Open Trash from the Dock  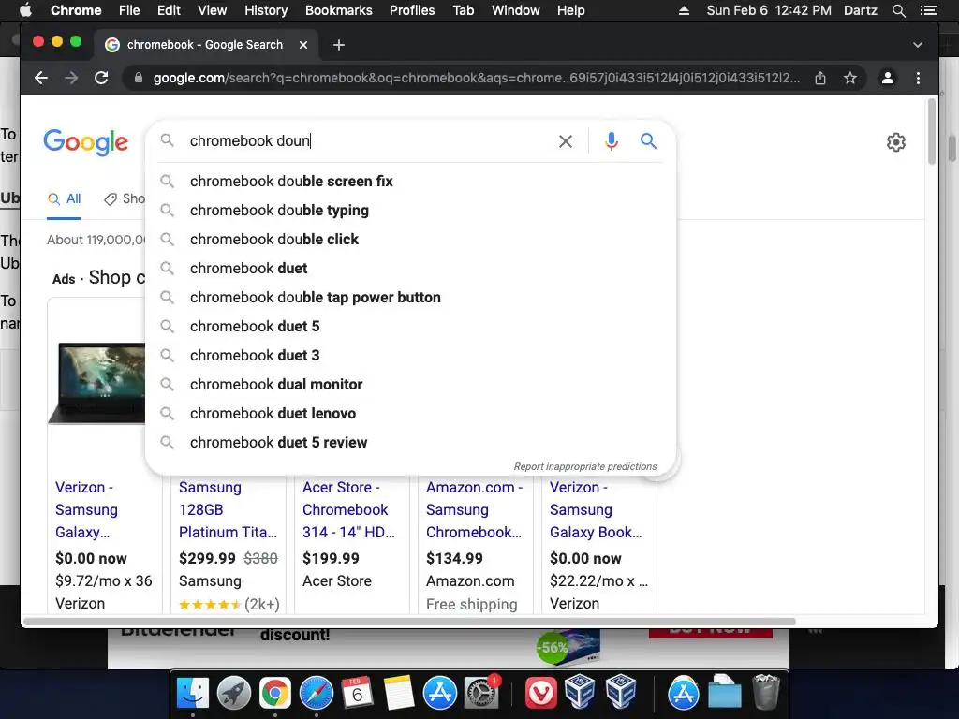click(x=766, y=692)
